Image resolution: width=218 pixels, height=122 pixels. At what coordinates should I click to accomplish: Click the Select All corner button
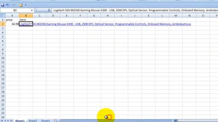coord(3,16)
